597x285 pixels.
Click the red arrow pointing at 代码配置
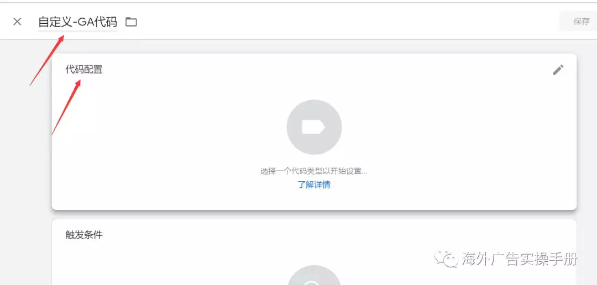pos(66,107)
